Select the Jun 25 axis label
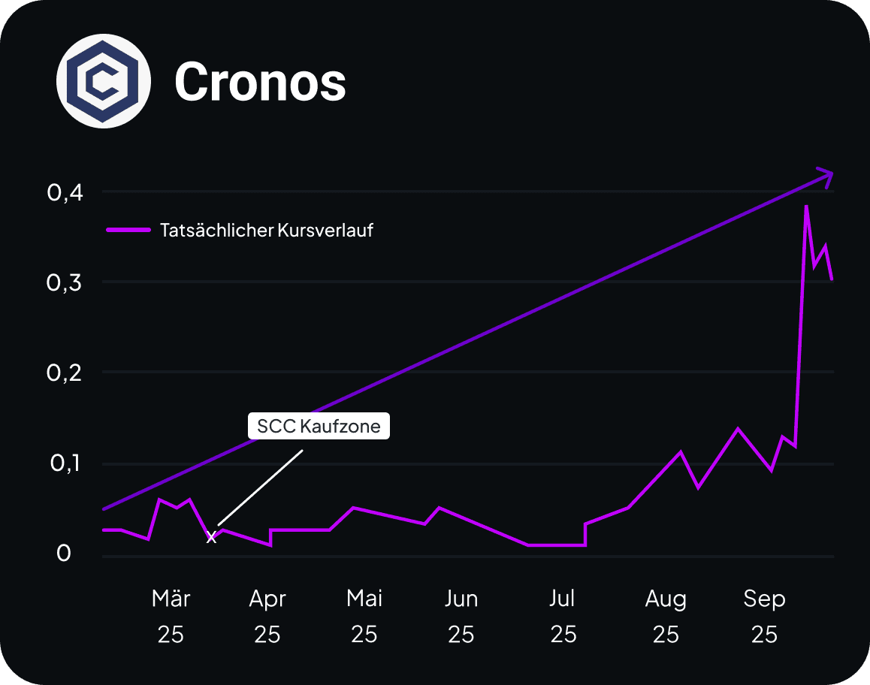The width and height of the screenshot is (870, 685). tap(461, 616)
